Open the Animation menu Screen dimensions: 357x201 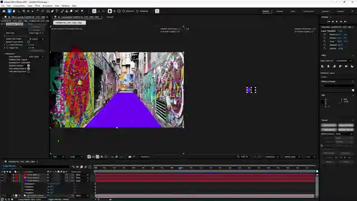[47, 6]
